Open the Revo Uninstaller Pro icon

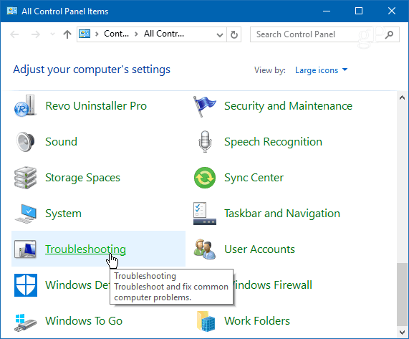[25, 105]
